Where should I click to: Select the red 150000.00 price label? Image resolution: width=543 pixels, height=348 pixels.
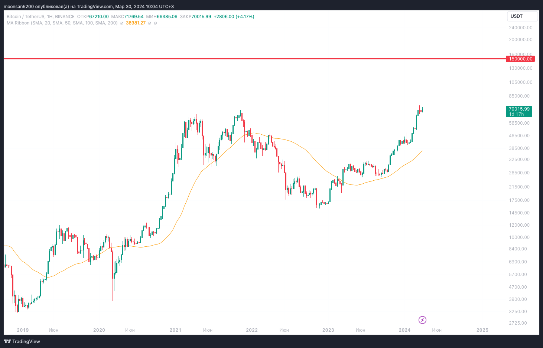click(520, 59)
